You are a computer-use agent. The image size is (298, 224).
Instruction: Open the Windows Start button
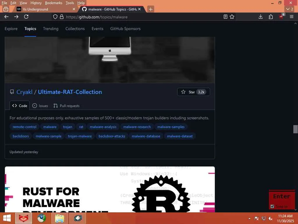[7, 218]
